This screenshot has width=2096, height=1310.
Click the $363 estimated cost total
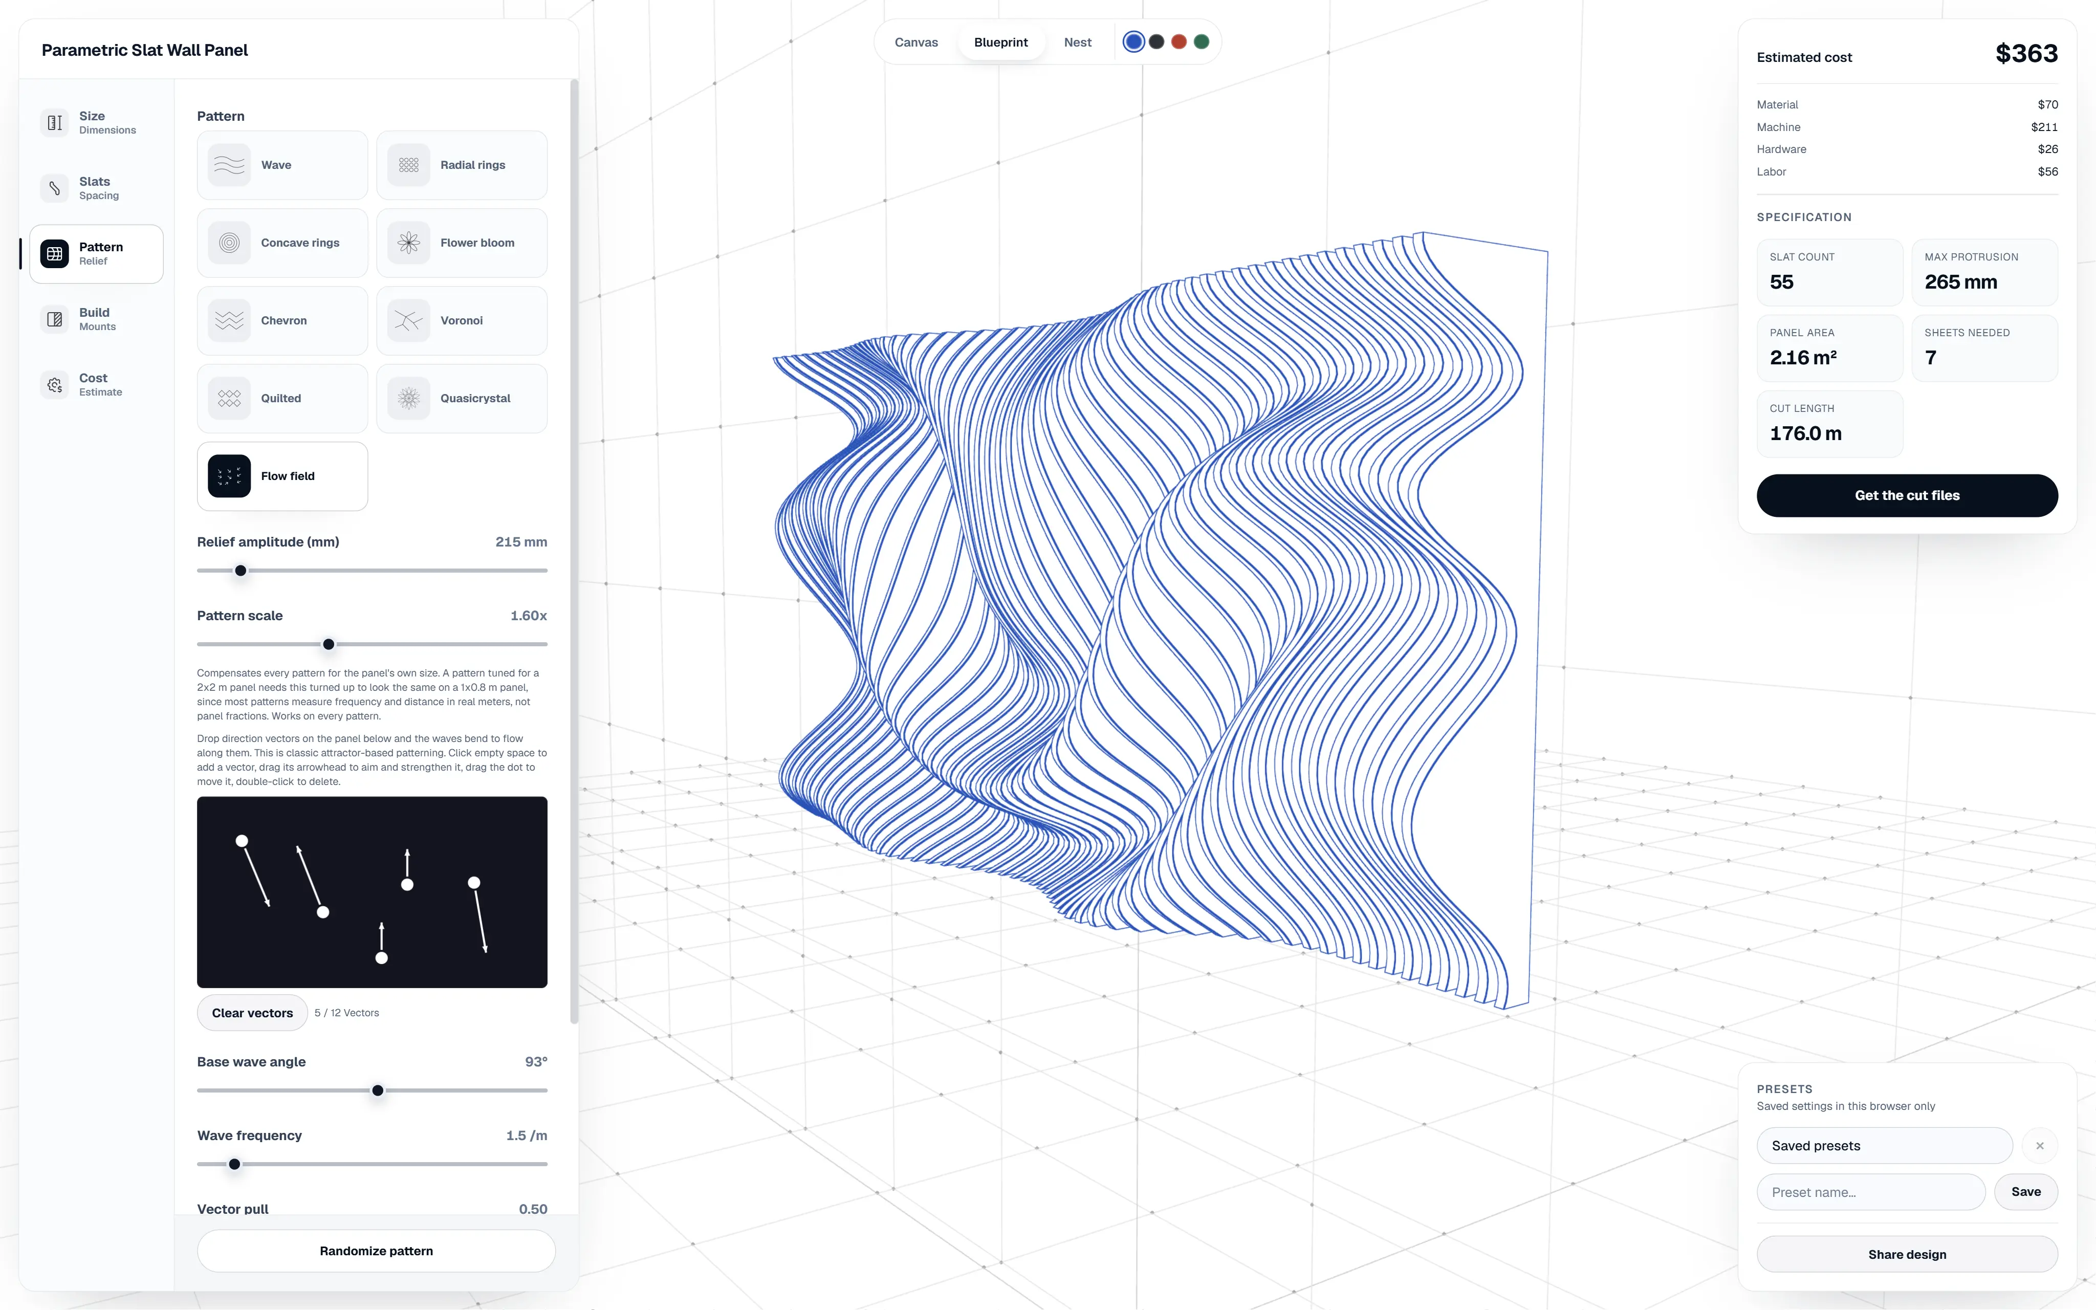2027,54
